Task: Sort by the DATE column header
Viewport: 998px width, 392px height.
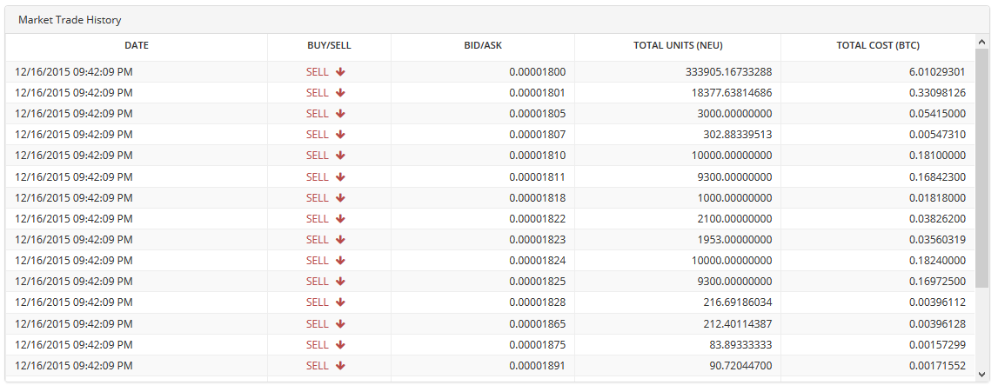Action: coord(137,46)
